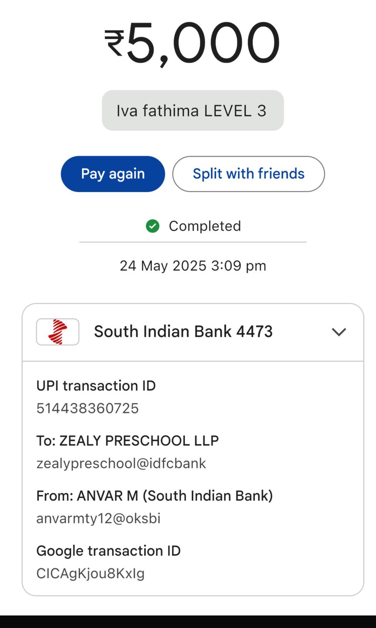Click the rupee symbol before the amount
Viewport: 376px width, 628px height.
coord(114,43)
